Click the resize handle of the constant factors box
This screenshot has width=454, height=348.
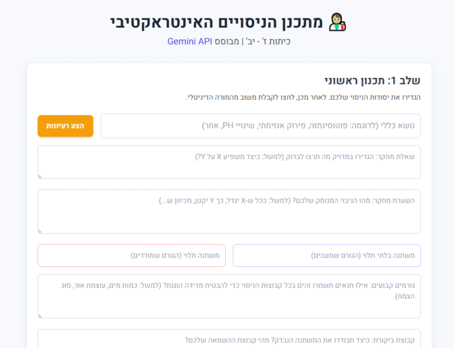41,316
